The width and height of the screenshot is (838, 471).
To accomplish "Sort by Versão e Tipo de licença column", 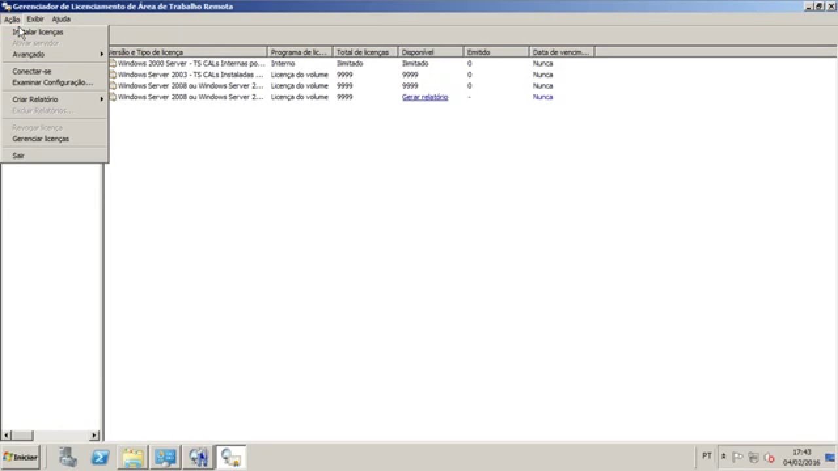I will pyautogui.click(x=187, y=52).
